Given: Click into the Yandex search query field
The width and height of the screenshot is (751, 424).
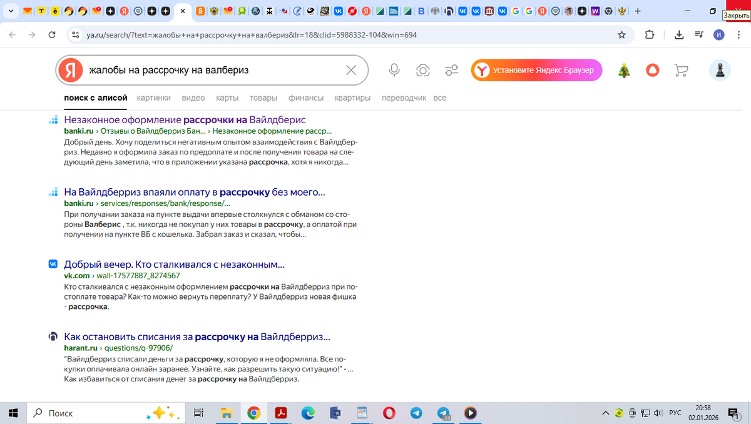Looking at the screenshot, I should point(213,70).
